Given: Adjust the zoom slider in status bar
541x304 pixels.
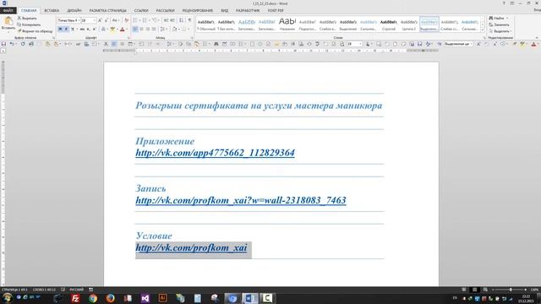Looking at the screenshot, I should 511,290.
